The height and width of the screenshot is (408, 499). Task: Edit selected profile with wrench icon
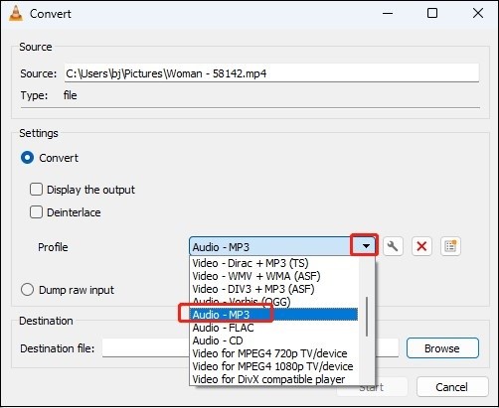click(393, 246)
